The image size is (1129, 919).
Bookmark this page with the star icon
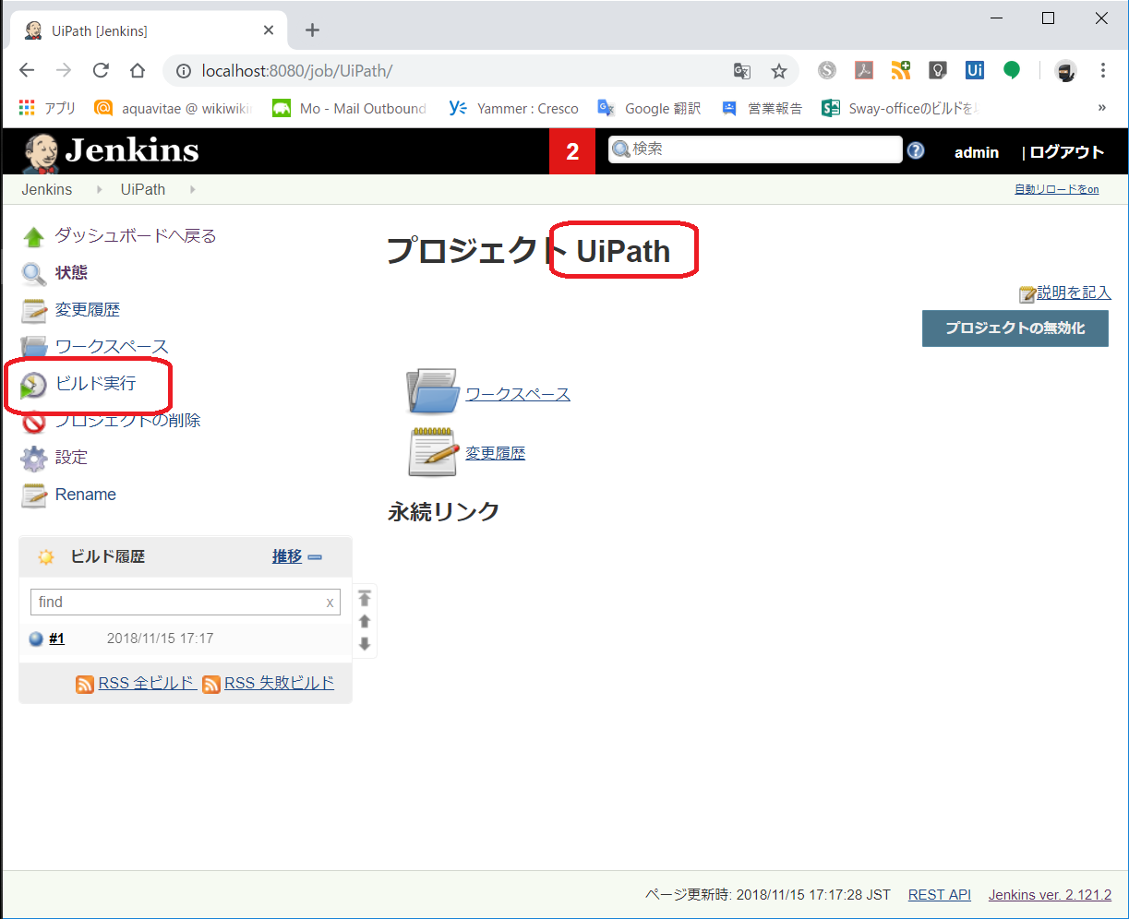[779, 71]
